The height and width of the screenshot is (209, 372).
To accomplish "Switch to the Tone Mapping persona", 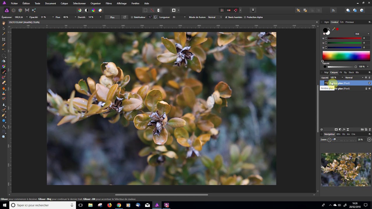I will 27,10.
